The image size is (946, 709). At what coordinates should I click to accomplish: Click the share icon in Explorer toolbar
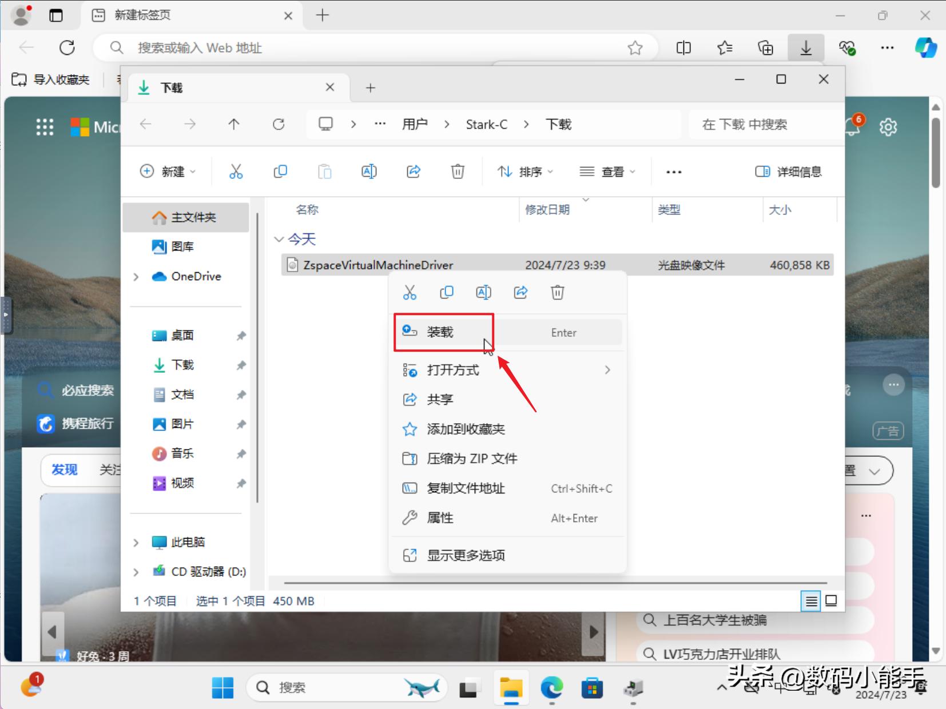point(413,172)
